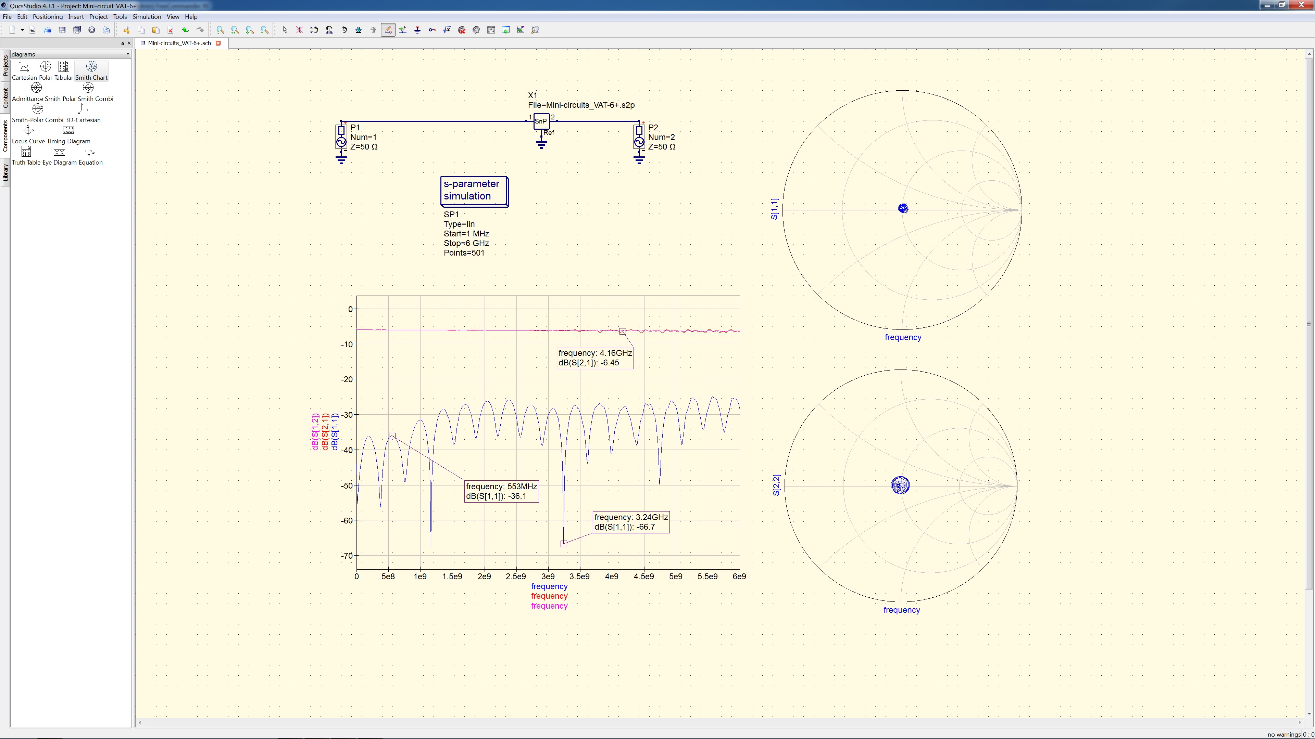The height and width of the screenshot is (739, 1315).
Task: Open the diagrams category dropdown
Action: tap(71, 54)
